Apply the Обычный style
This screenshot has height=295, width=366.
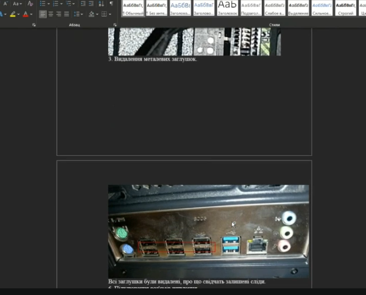pos(133,8)
